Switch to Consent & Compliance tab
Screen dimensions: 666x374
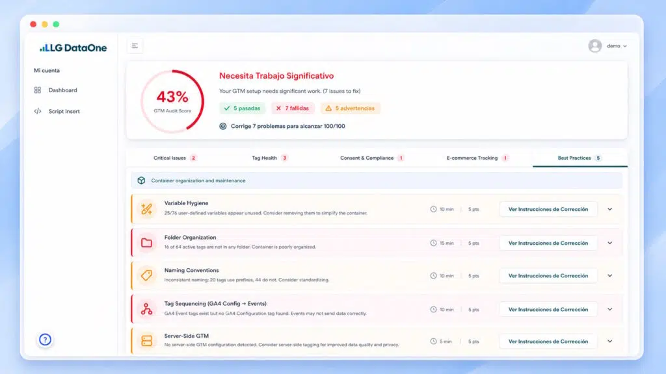[371, 158]
